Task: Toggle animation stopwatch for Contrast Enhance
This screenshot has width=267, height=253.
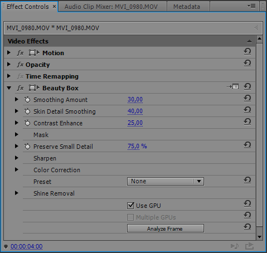Action: point(27,123)
